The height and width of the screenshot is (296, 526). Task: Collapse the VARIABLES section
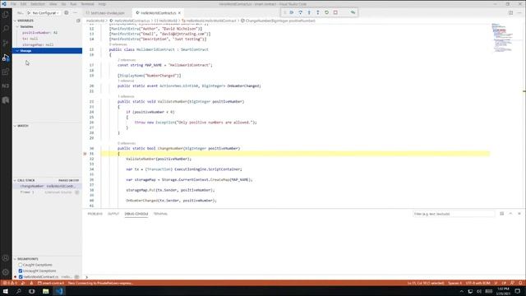pyautogui.click(x=25, y=21)
